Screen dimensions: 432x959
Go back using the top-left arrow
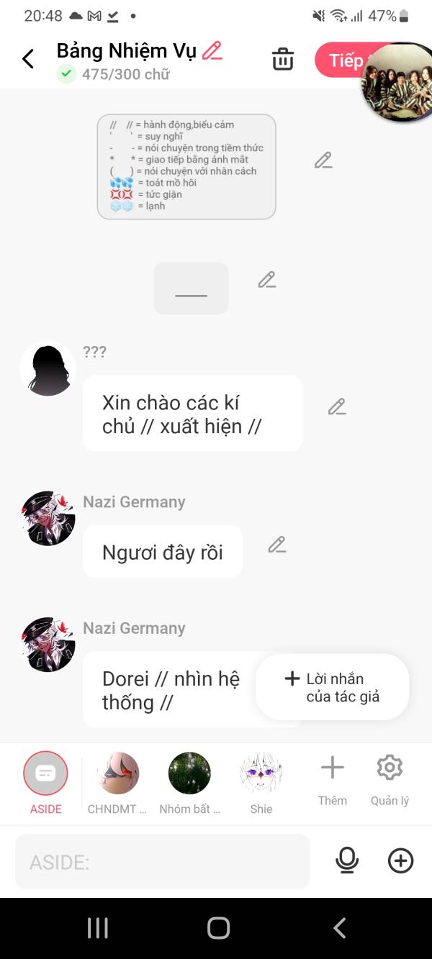click(x=28, y=59)
